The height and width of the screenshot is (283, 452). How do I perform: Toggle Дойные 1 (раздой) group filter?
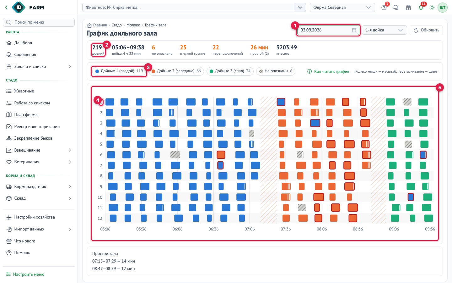point(119,71)
